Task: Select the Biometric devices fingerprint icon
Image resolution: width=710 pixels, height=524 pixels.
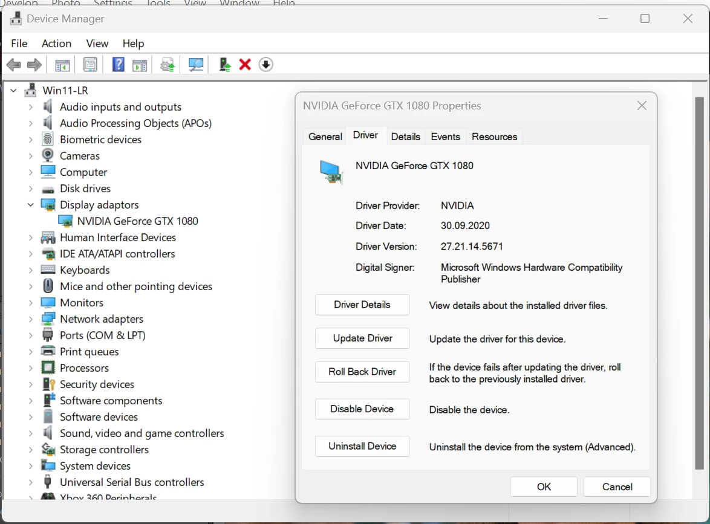Action: pos(48,139)
